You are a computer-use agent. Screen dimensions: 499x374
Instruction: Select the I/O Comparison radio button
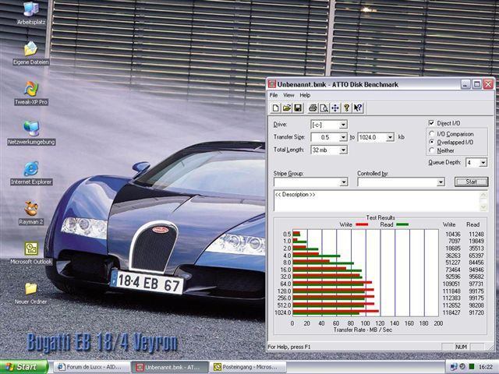point(432,134)
